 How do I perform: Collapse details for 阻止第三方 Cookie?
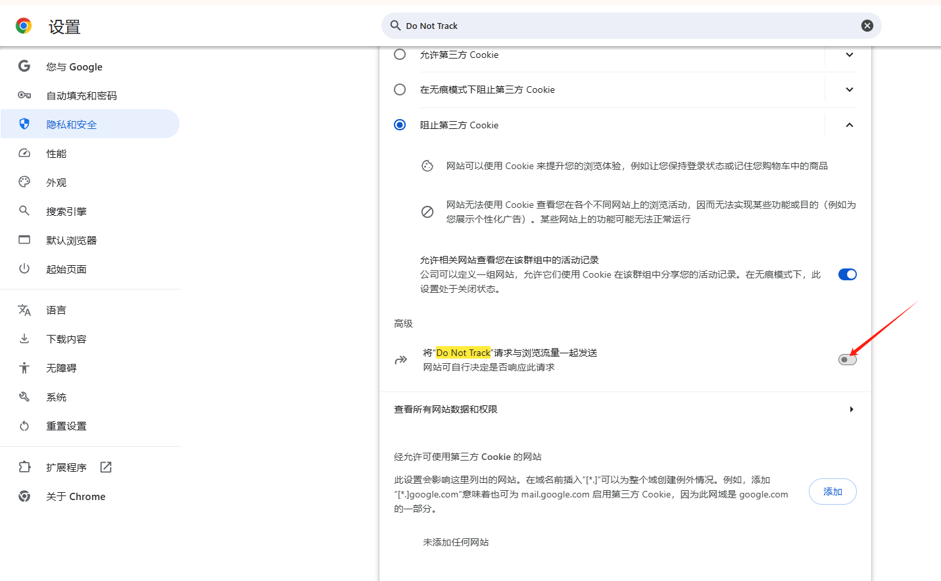point(850,125)
